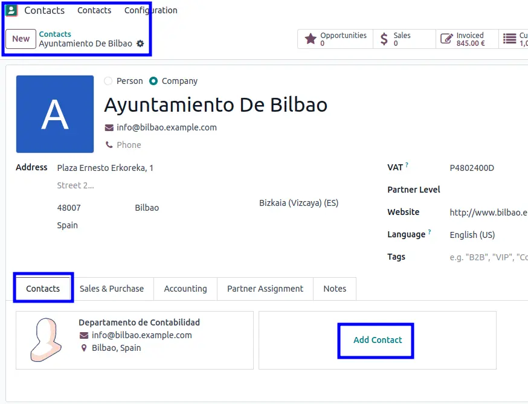Image resolution: width=528 pixels, height=404 pixels.
Task: Open the Configuration menu
Action: (151, 10)
